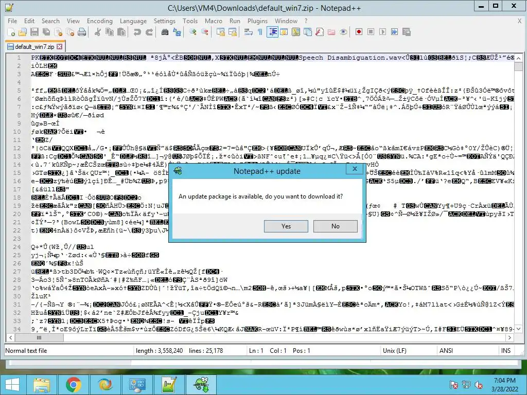Click line number 10 in the margin
This screenshot has height=395, width=527.
click(x=17, y=132)
